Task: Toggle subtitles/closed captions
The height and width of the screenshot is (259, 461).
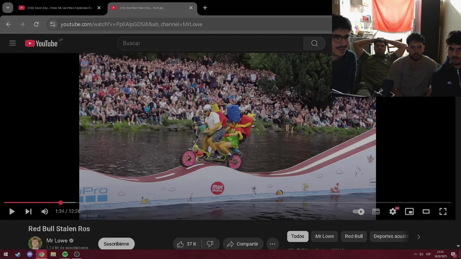Action: pyautogui.click(x=376, y=212)
